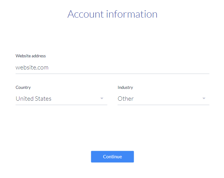Click the 'Industry' label text

pos(125,87)
